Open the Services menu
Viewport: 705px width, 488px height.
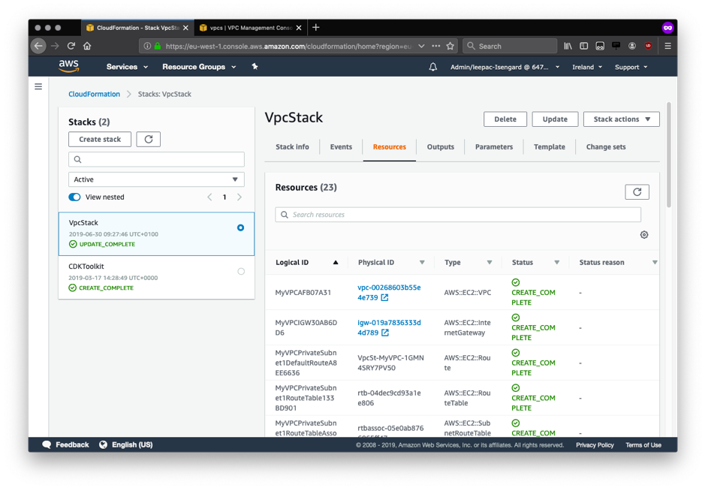[127, 67]
